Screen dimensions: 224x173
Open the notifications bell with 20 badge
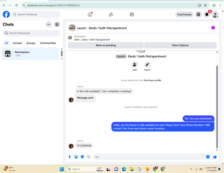(207, 14)
